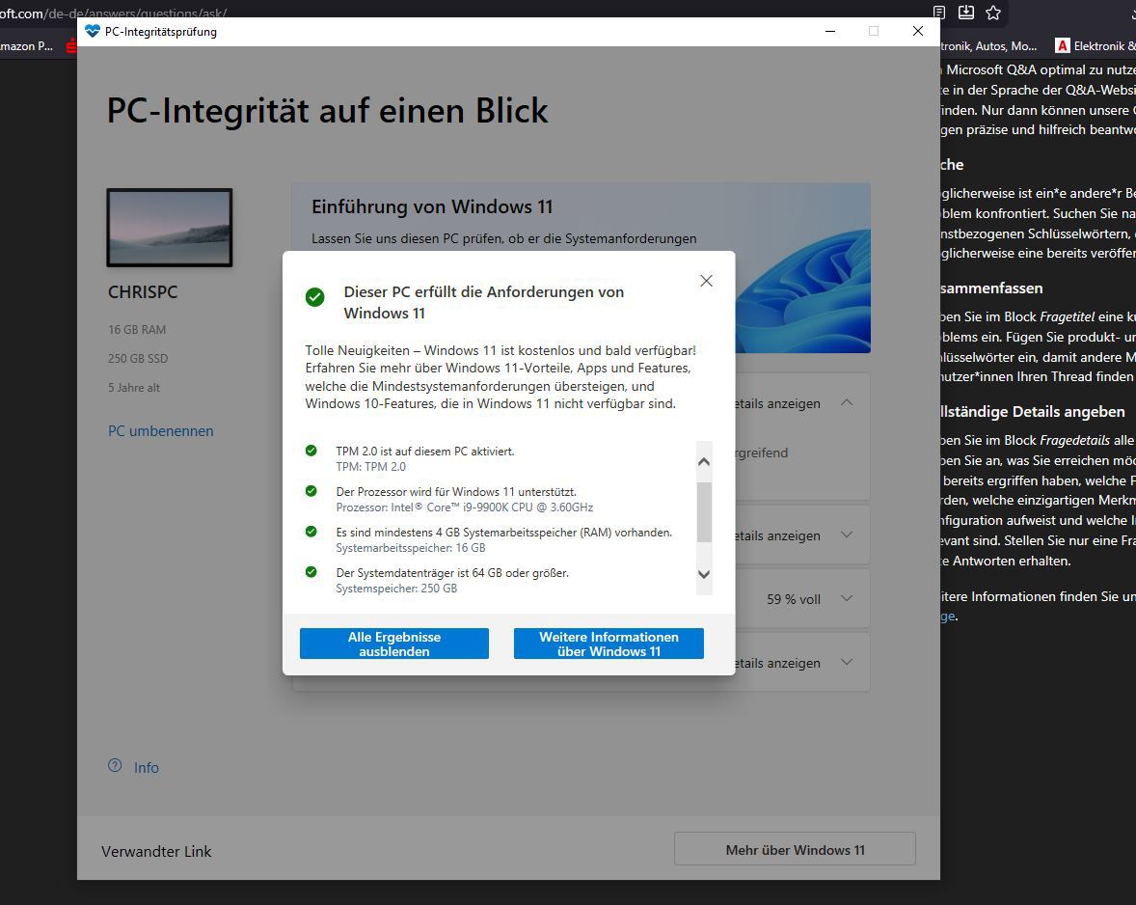Click 'PC-Integrität auf einen Blick' heading

tap(328, 111)
